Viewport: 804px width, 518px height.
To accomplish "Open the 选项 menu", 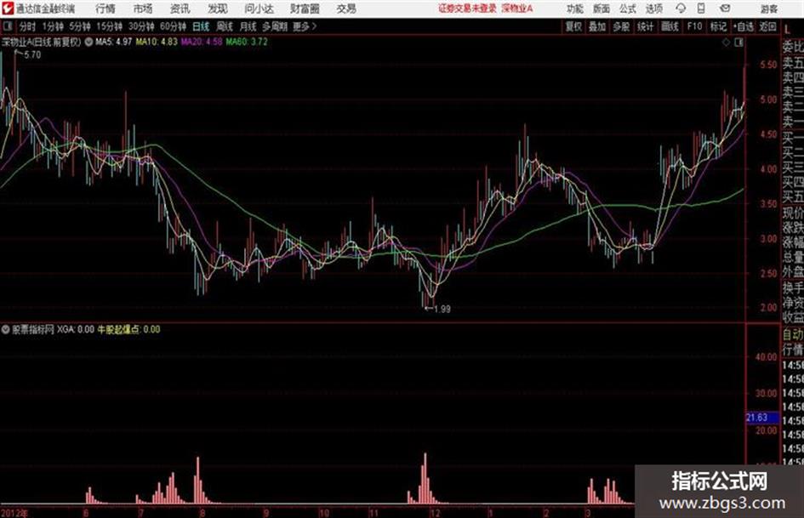I will point(653,9).
